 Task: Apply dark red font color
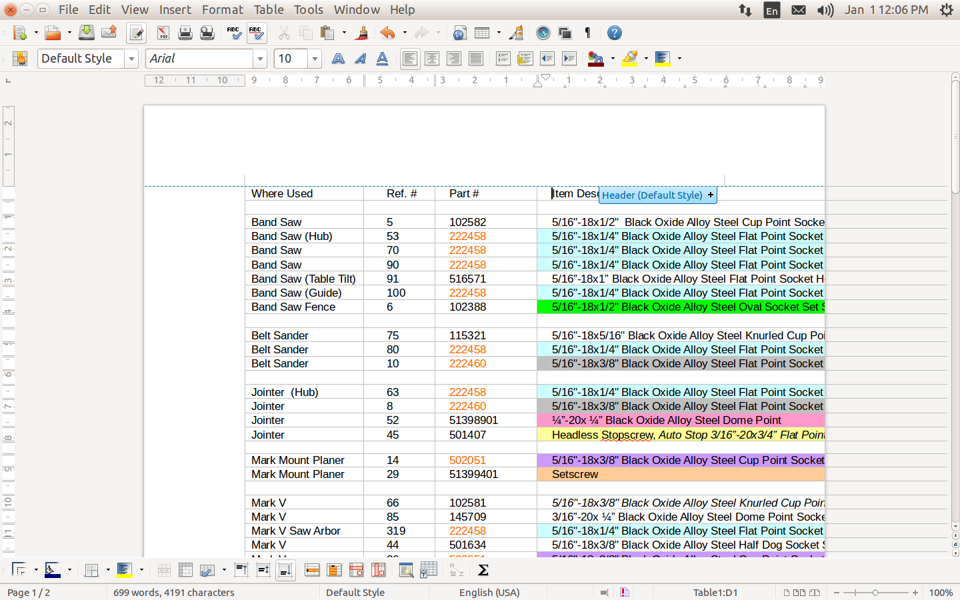point(596,59)
